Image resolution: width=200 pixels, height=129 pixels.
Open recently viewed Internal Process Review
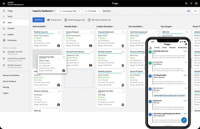[x=16, y=58]
